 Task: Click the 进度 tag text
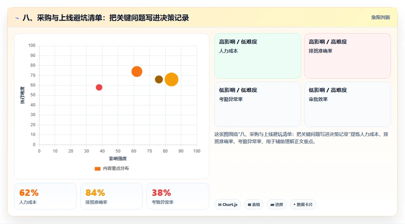[279, 205]
